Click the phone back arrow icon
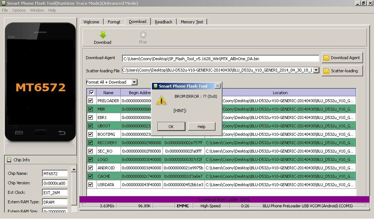The image size is (374, 219). click(61, 133)
